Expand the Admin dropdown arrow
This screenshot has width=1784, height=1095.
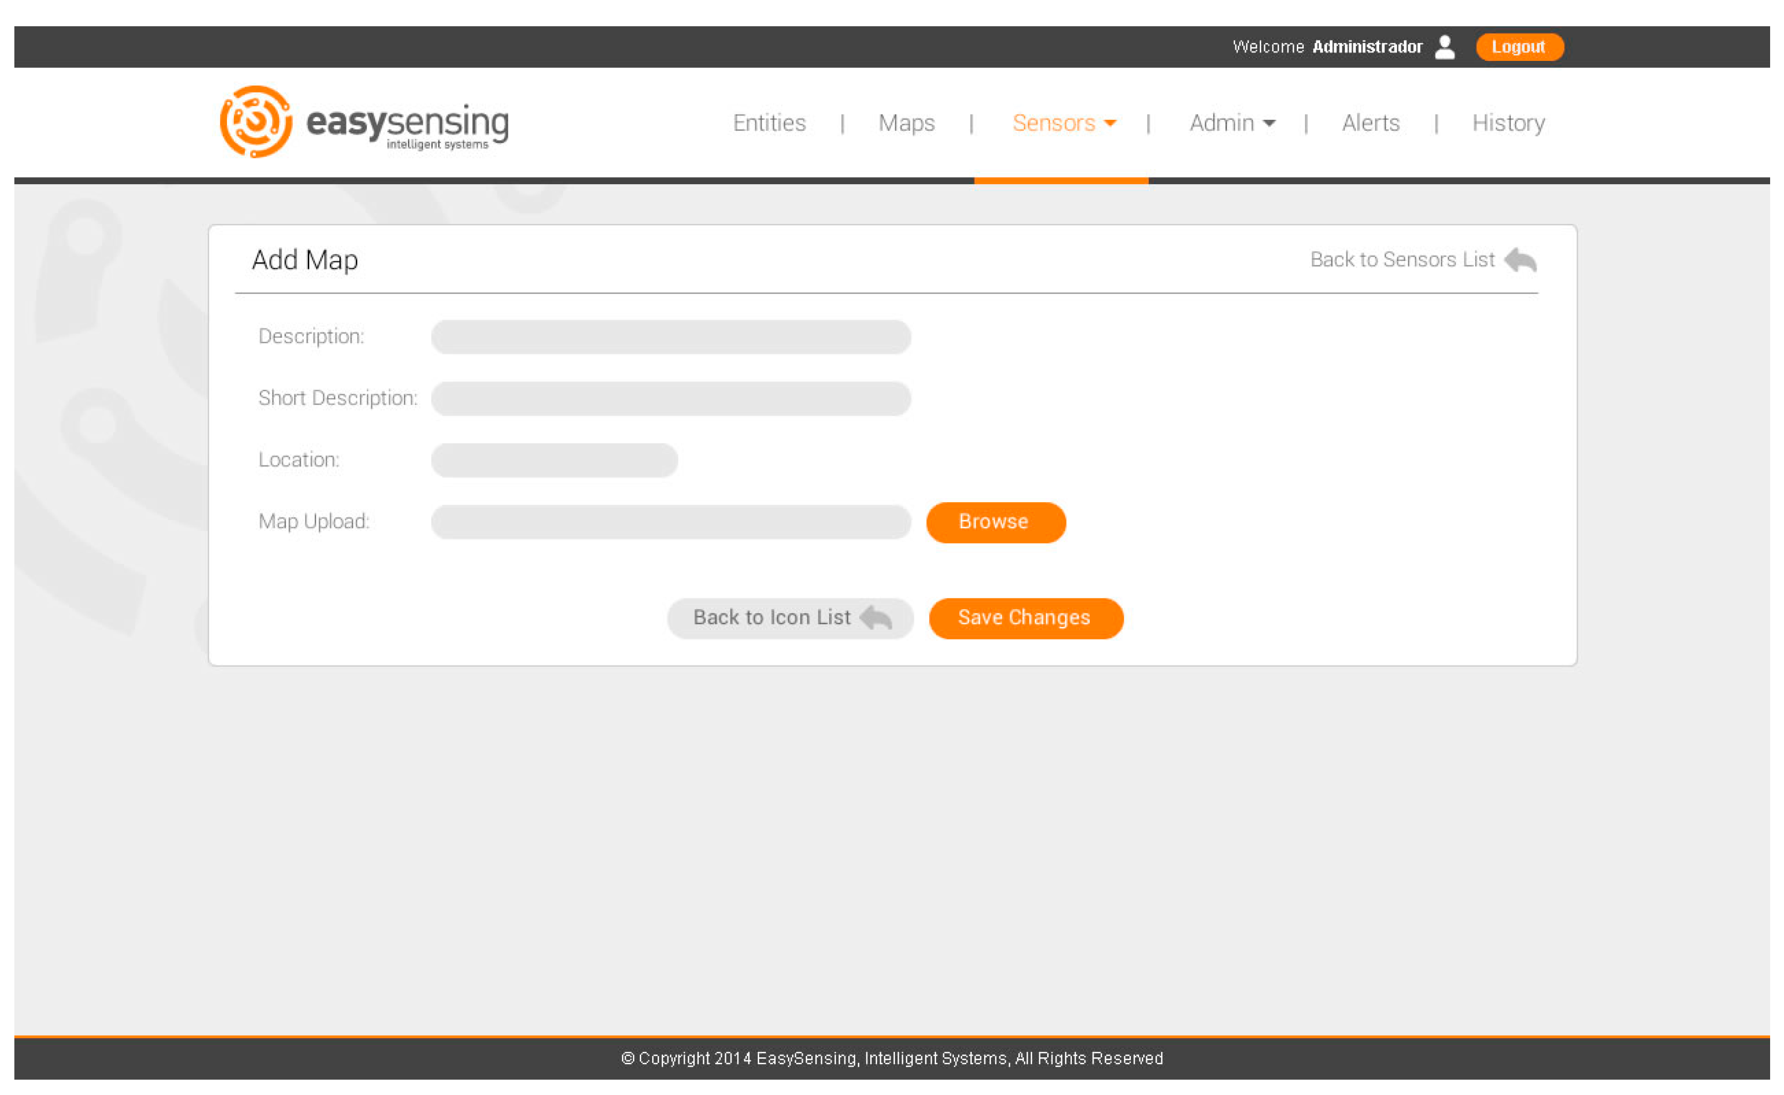point(1269,124)
